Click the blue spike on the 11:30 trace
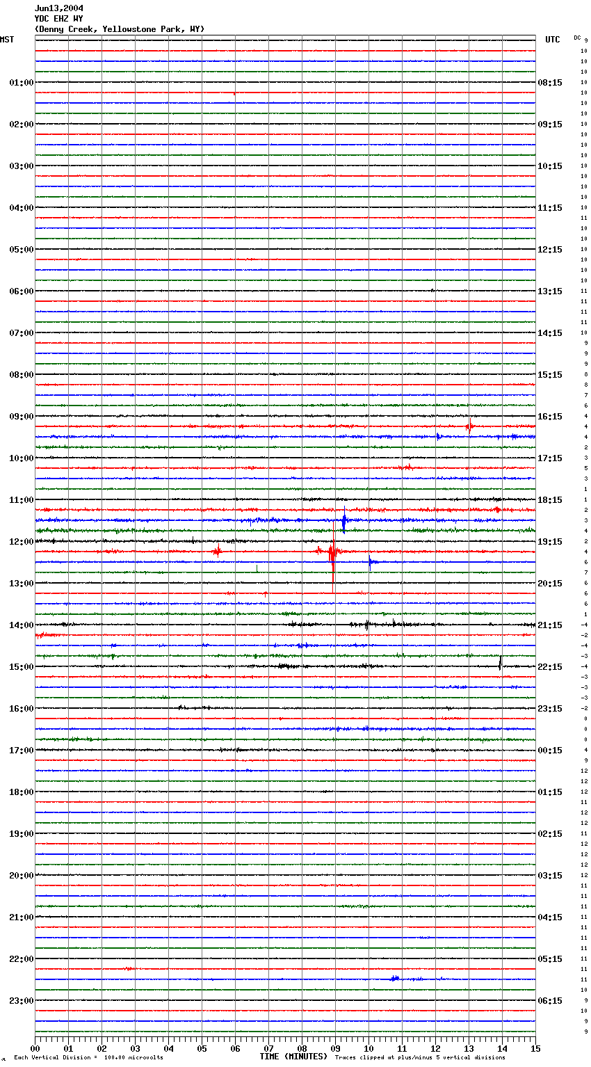Viewport: 591px width, 1067px height. [x=343, y=521]
